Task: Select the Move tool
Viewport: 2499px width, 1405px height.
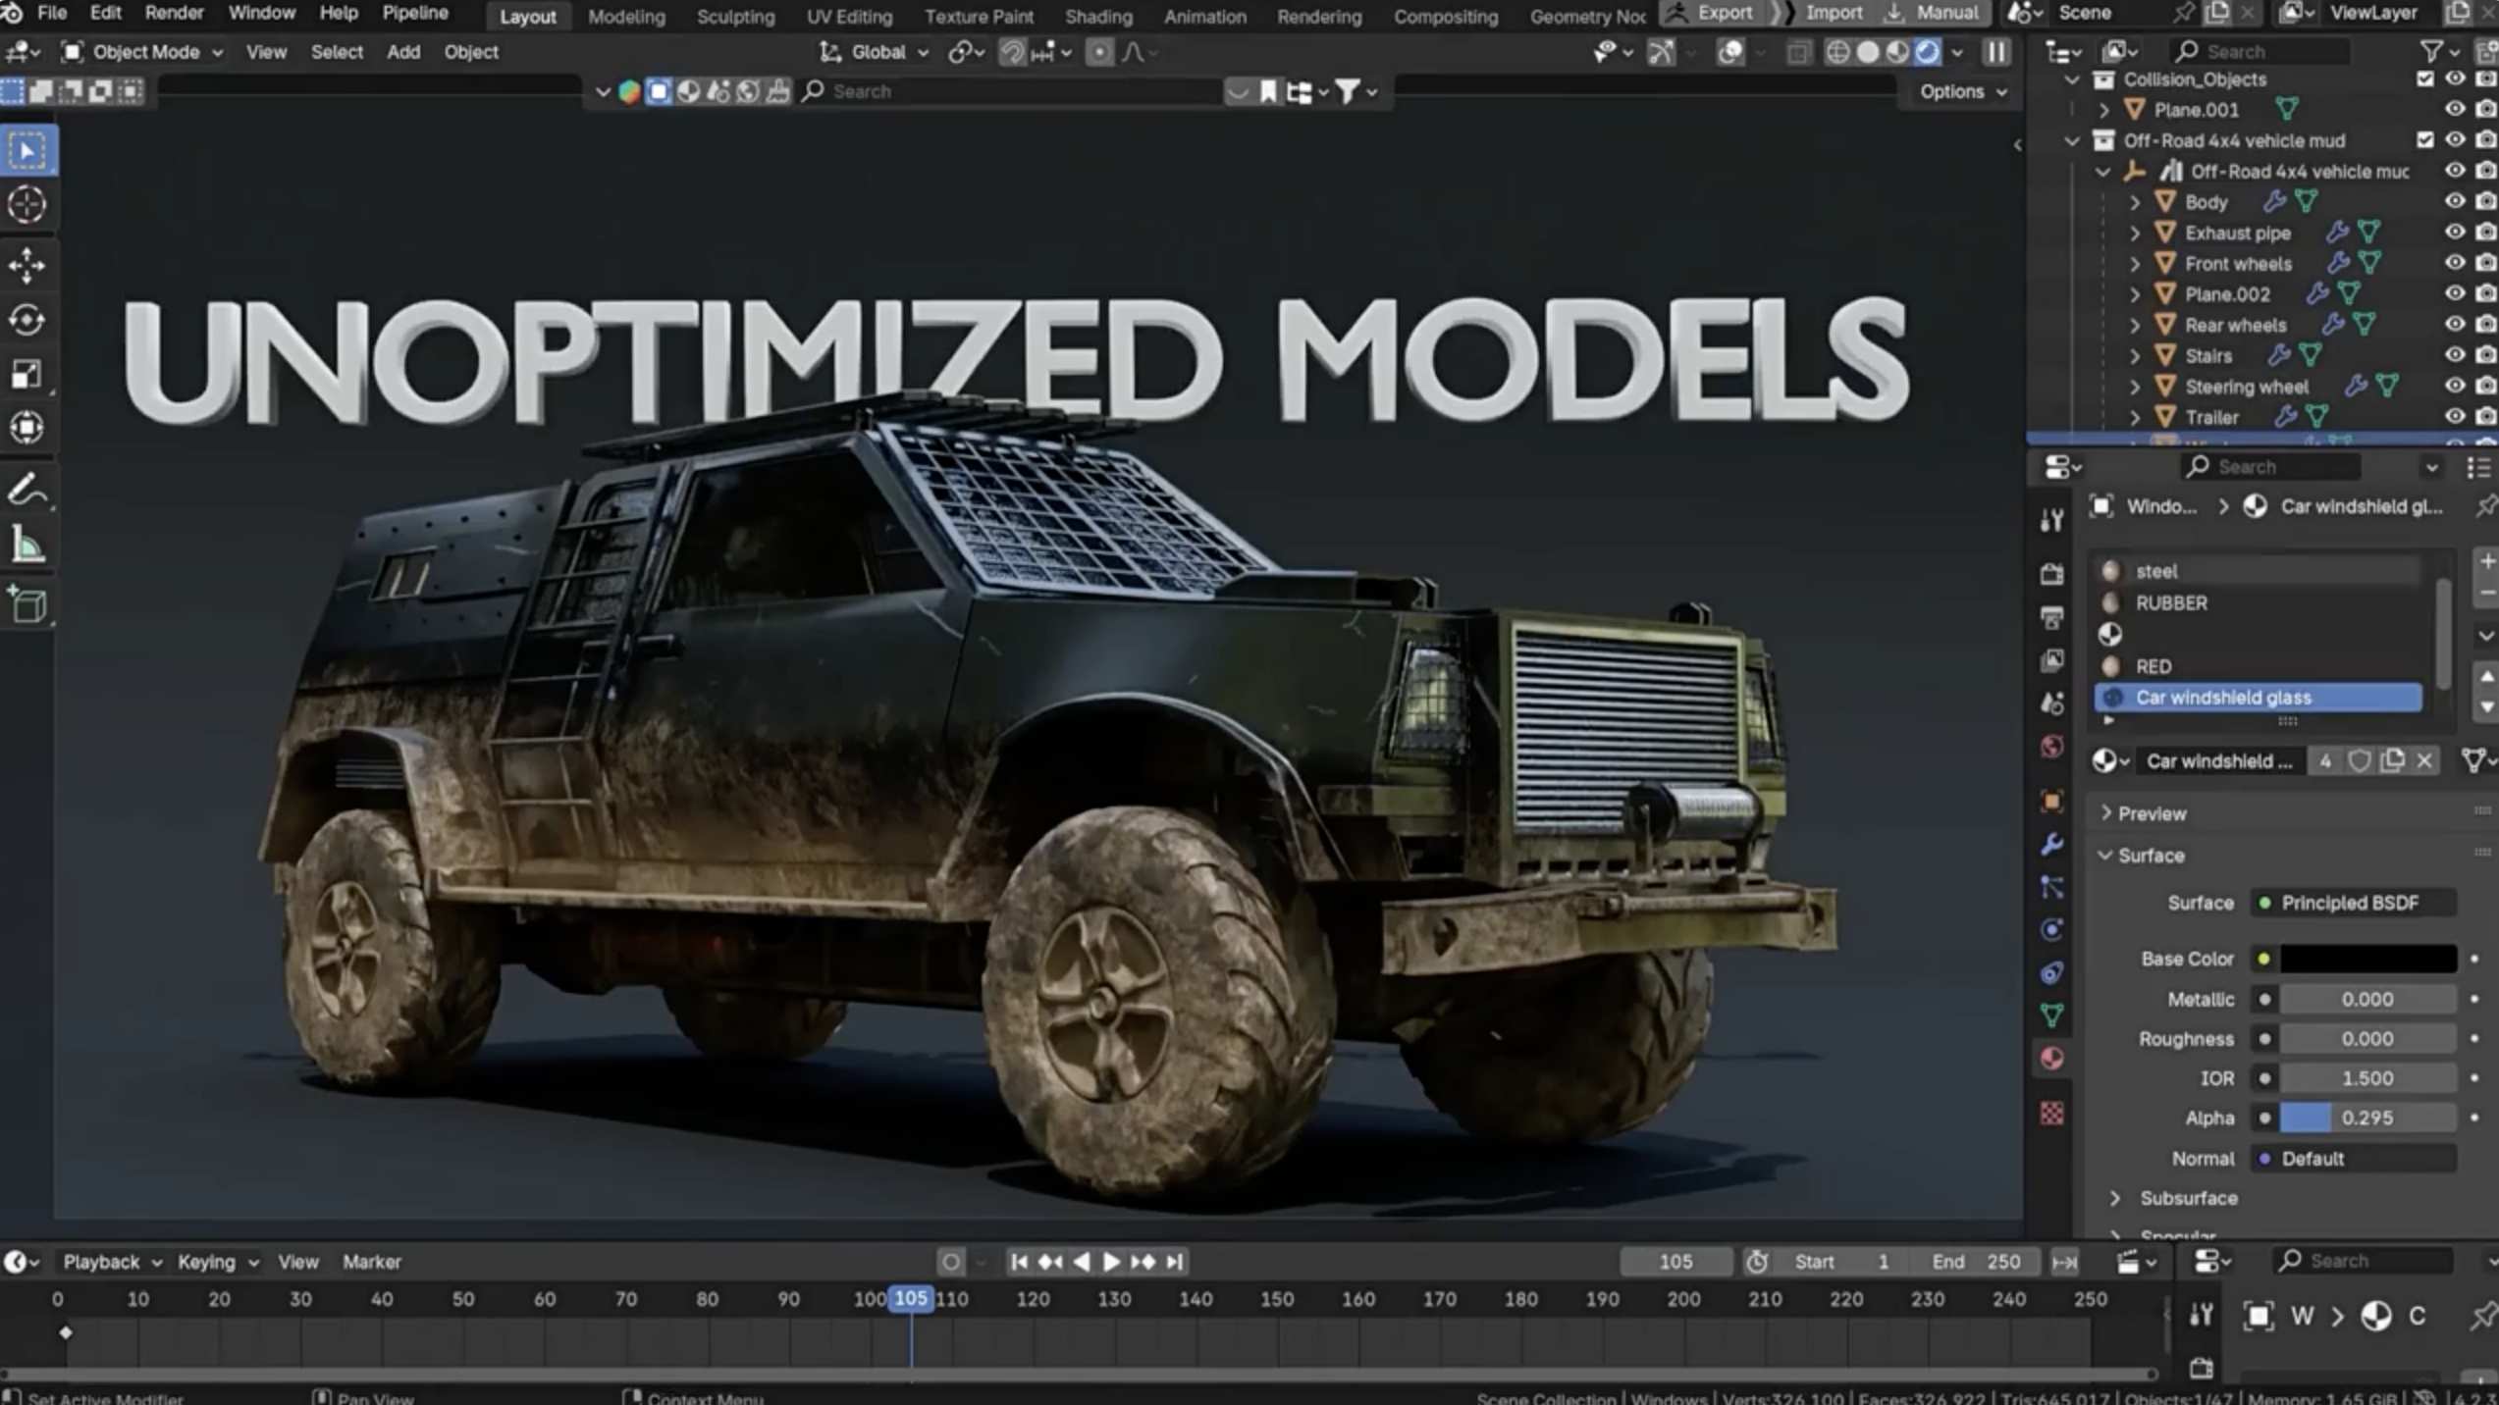Action: click(x=27, y=265)
